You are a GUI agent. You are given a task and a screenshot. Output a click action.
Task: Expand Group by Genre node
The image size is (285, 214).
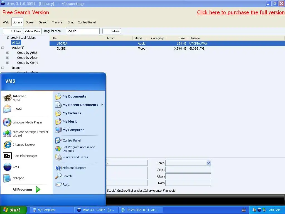(x=8, y=63)
